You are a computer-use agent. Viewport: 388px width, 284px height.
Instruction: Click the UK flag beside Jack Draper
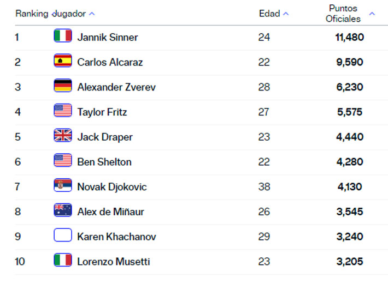click(x=63, y=136)
